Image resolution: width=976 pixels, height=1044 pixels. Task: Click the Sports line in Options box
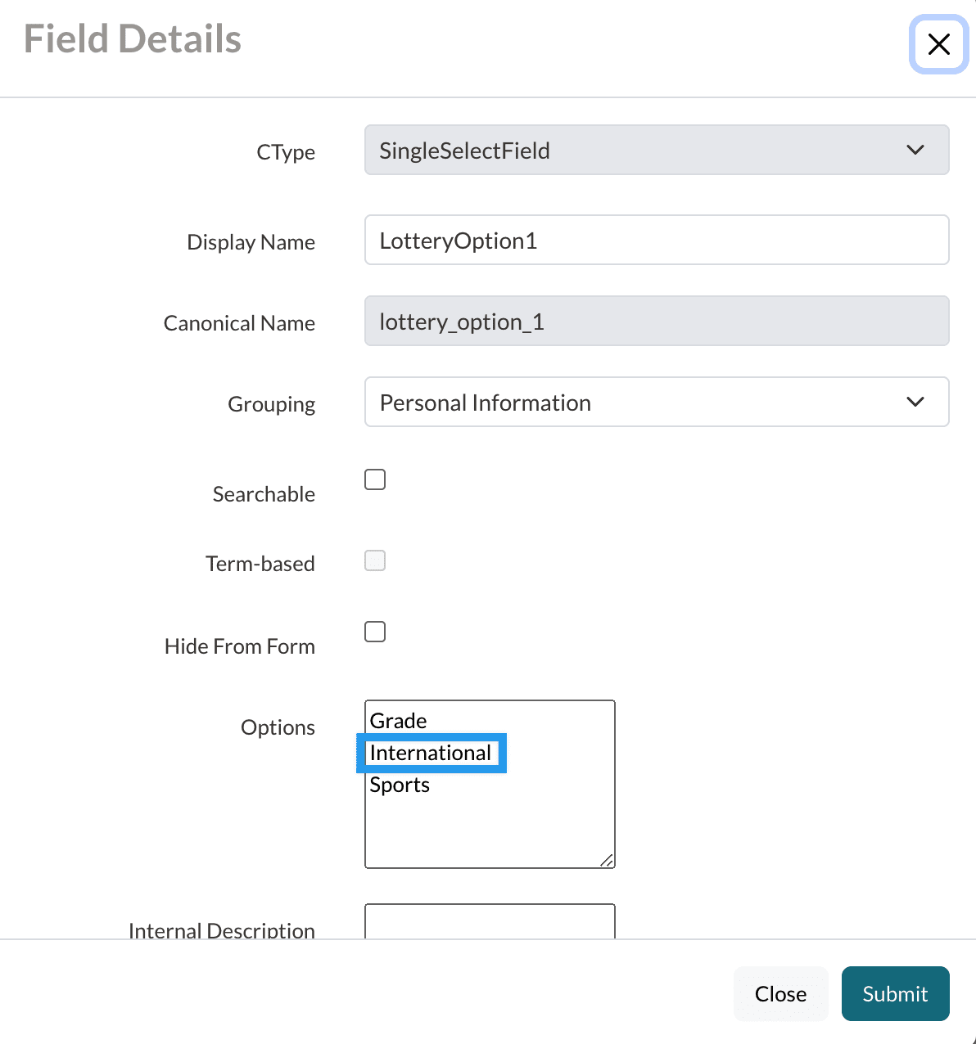coord(400,785)
